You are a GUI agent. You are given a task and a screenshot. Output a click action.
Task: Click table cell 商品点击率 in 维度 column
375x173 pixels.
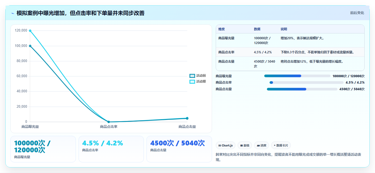(x=226, y=52)
